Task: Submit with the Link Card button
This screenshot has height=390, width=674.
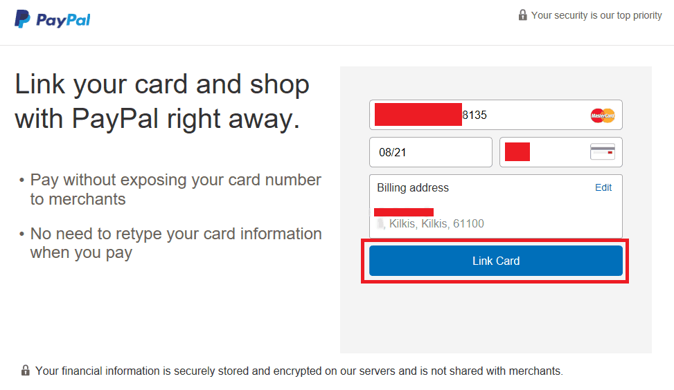Action: (x=495, y=261)
